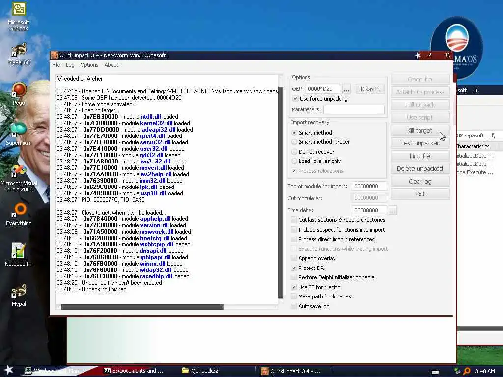Click the Test unpacked button

pyautogui.click(x=420, y=143)
